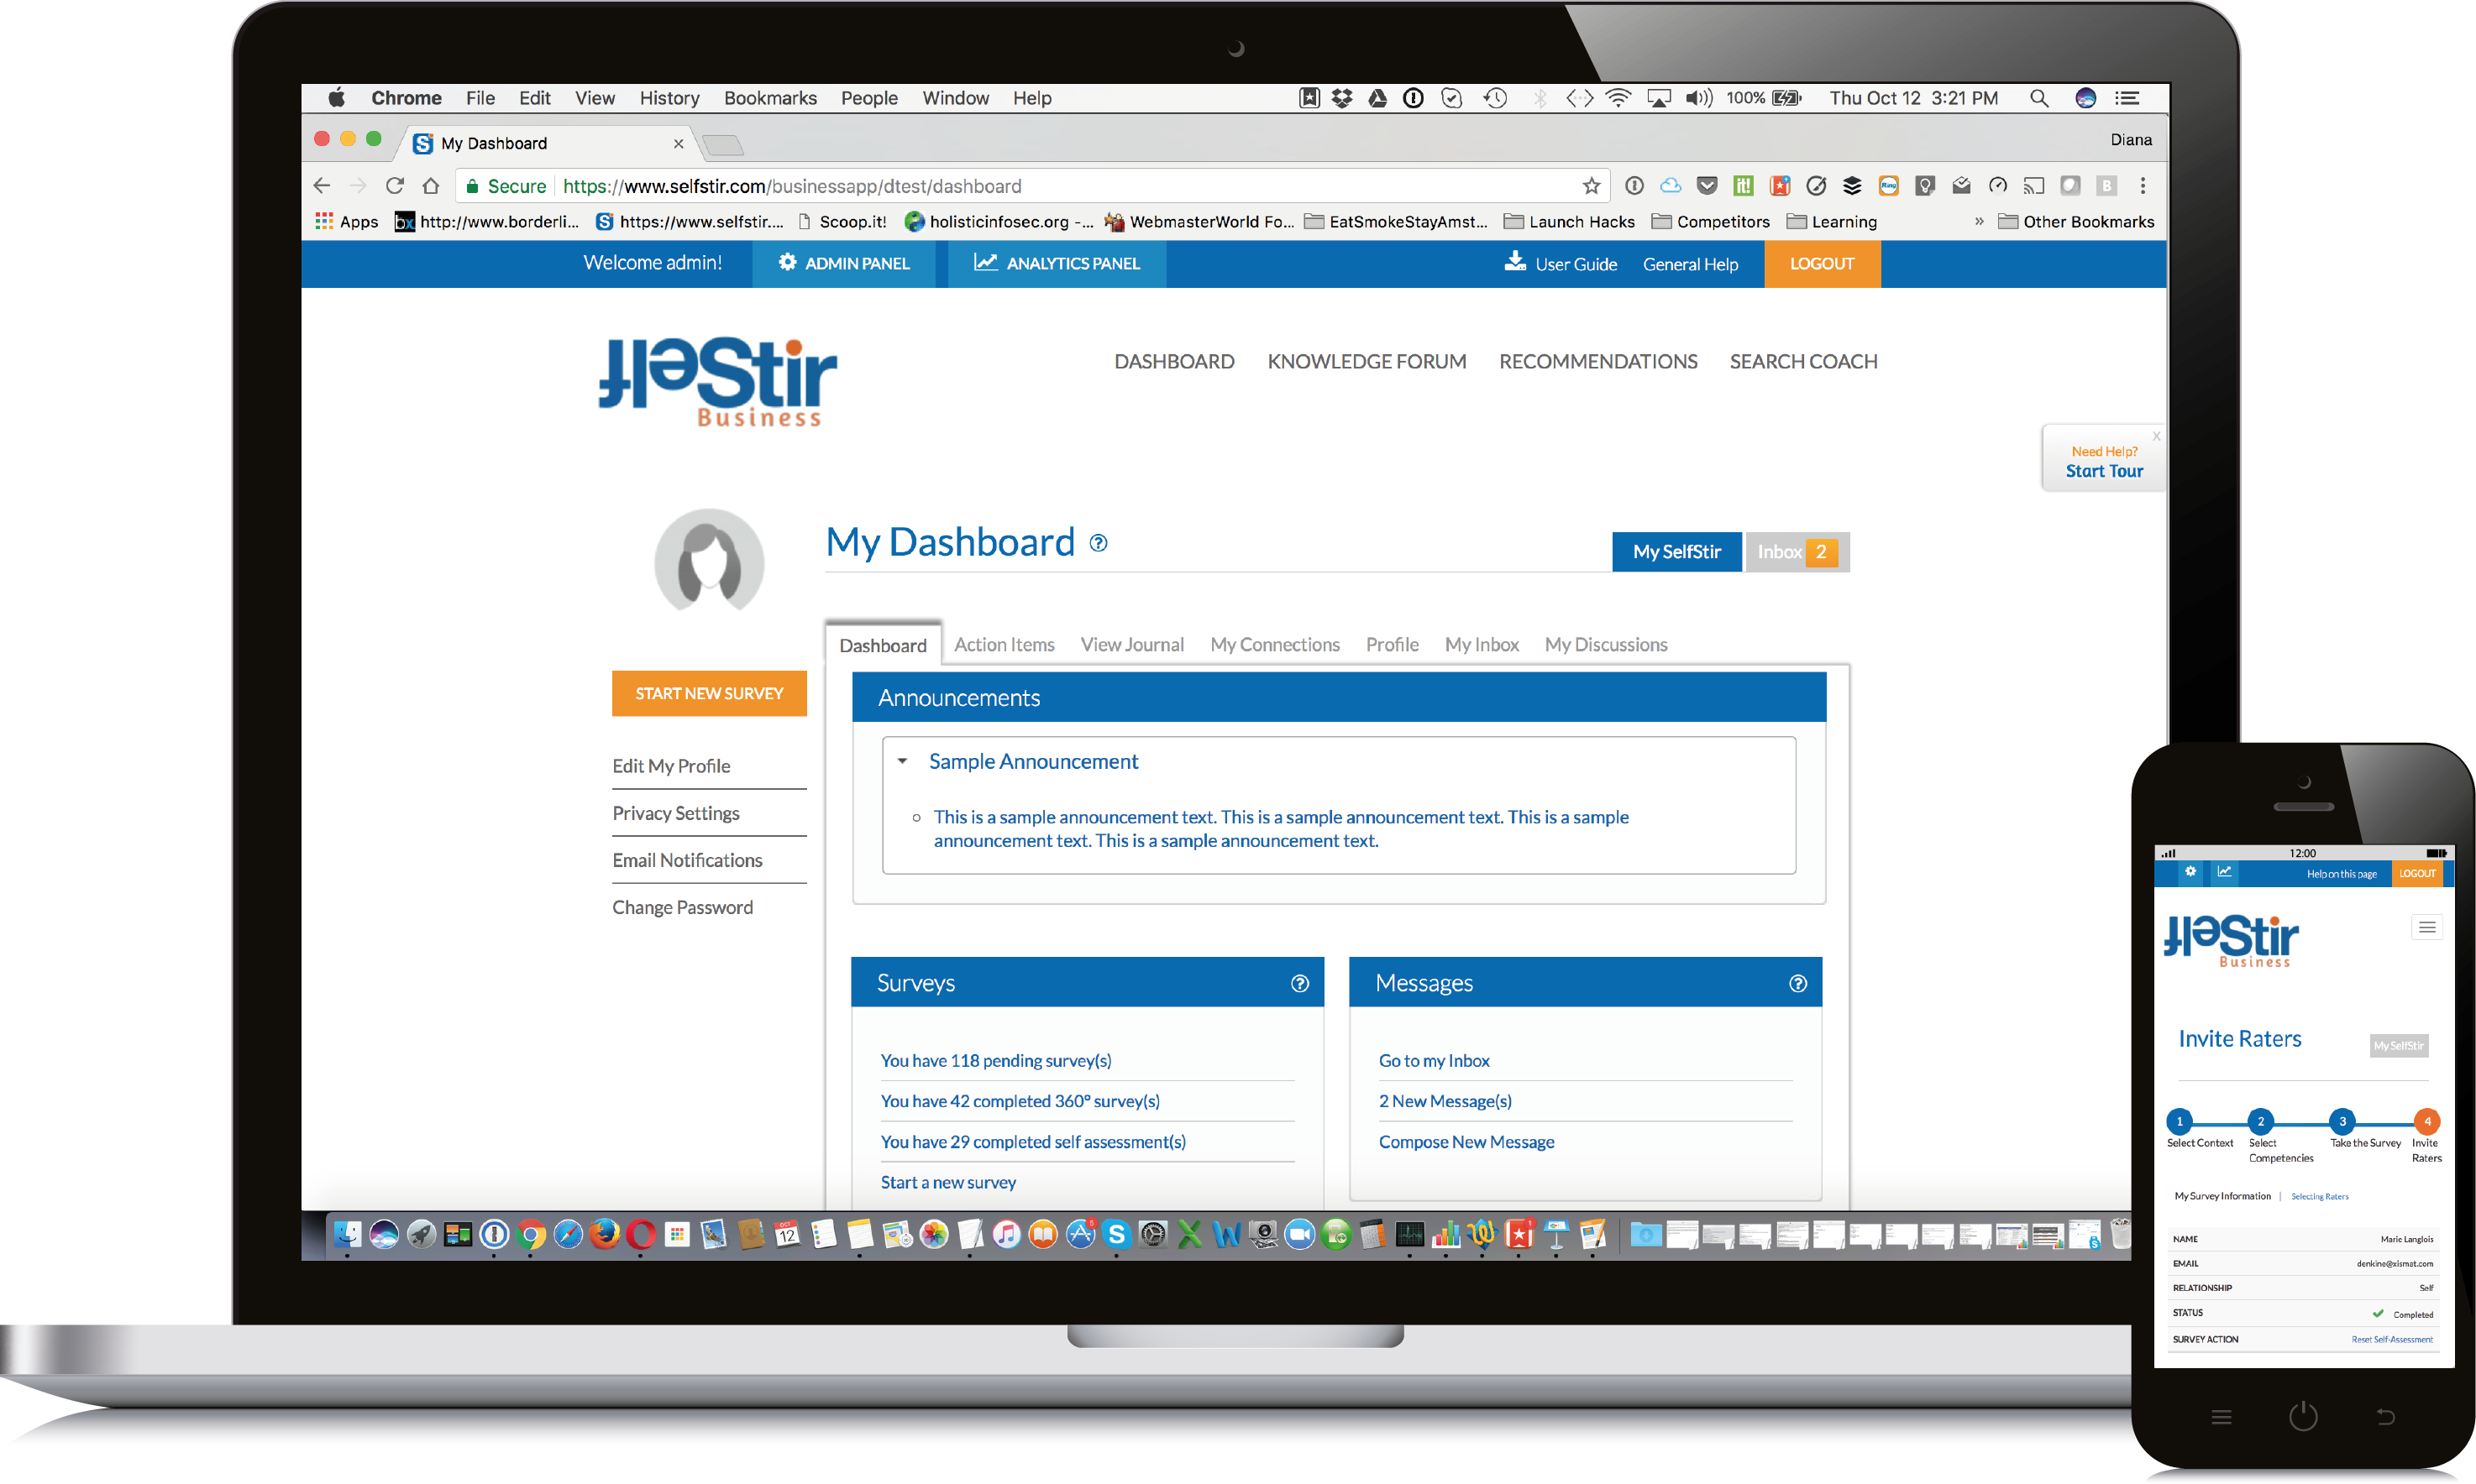Open the hamburger menu on the mobile view
This screenshot has height=1484, width=2476.
[2428, 927]
